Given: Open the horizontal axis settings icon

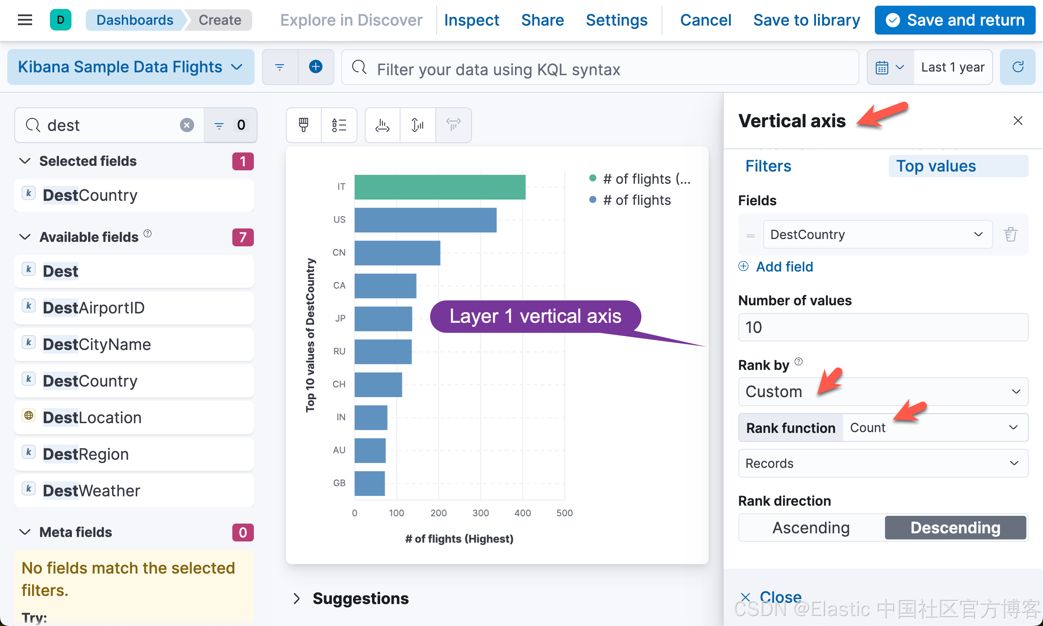Looking at the screenshot, I should 382,125.
